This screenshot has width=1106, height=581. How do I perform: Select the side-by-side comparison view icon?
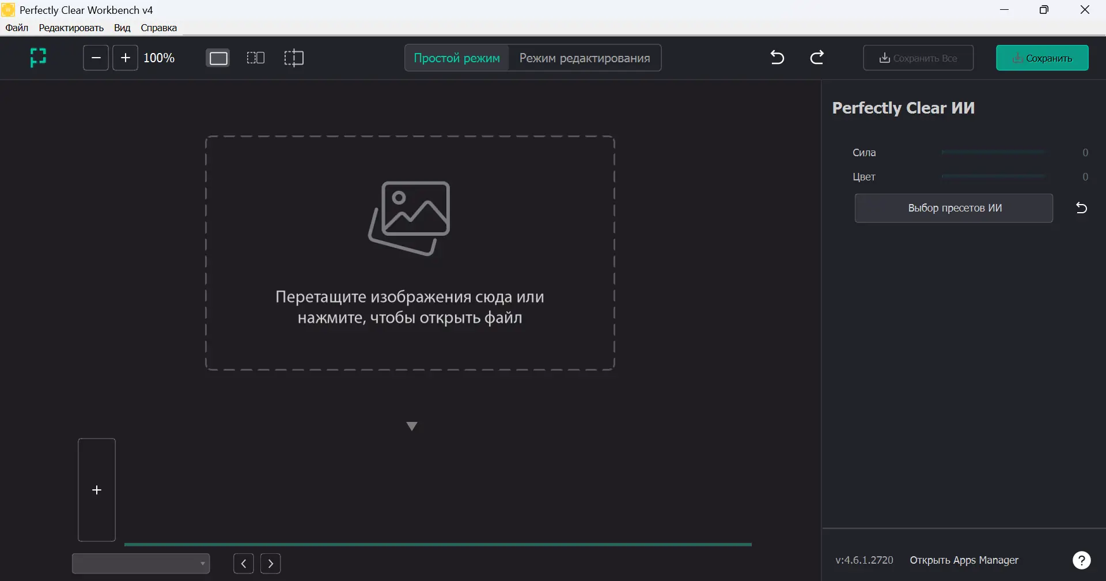(x=256, y=58)
